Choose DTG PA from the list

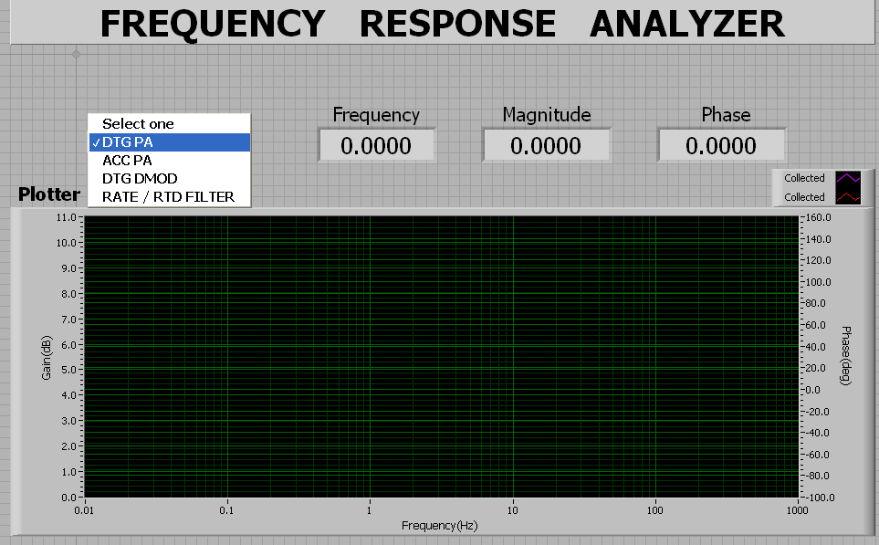(x=169, y=142)
